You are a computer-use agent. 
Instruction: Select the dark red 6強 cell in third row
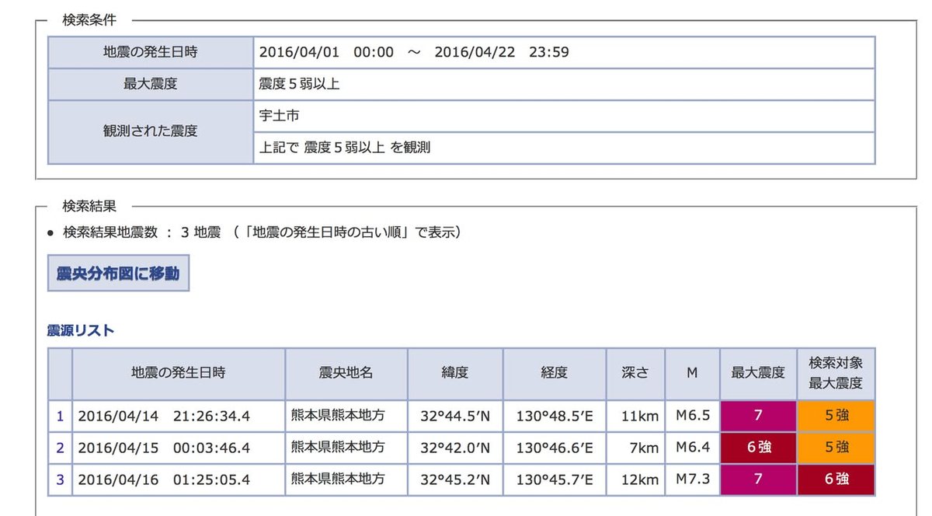[836, 479]
